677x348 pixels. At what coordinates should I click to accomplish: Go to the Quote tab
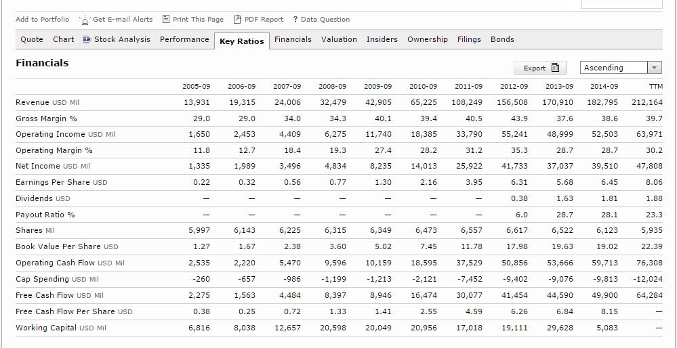tap(32, 39)
